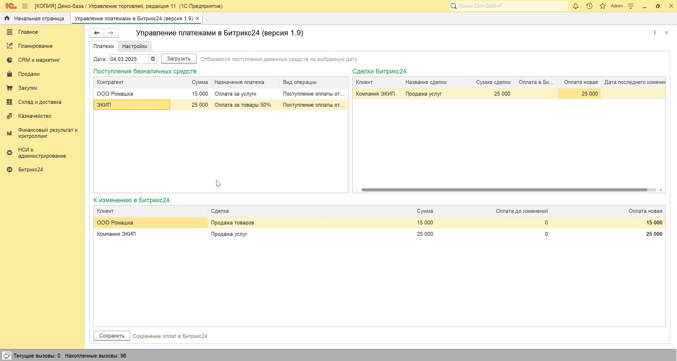Open the notifications bell icon
The height and width of the screenshot is (361, 677).
point(575,6)
